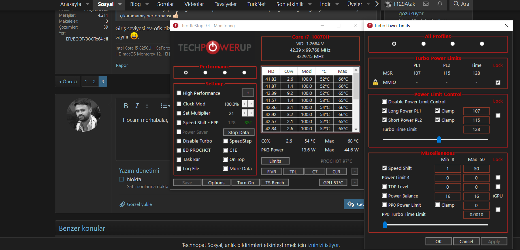
Task: Click the scroll-up arrow of monitoring table
Action: 356,70
